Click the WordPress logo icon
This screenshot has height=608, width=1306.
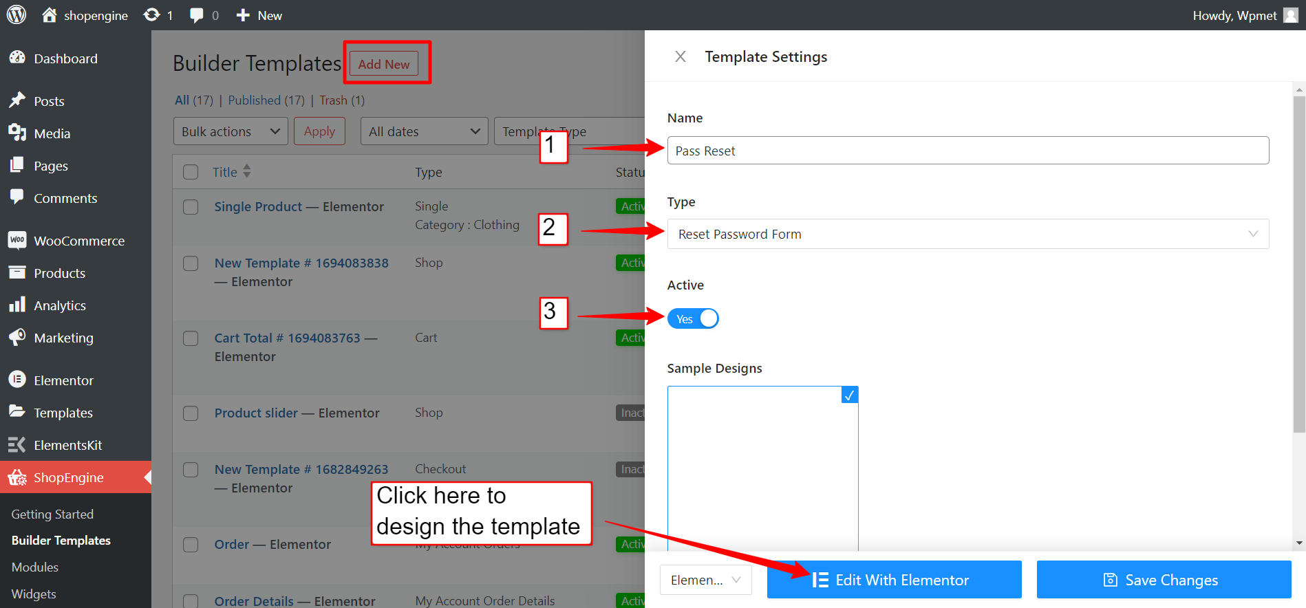pos(17,14)
